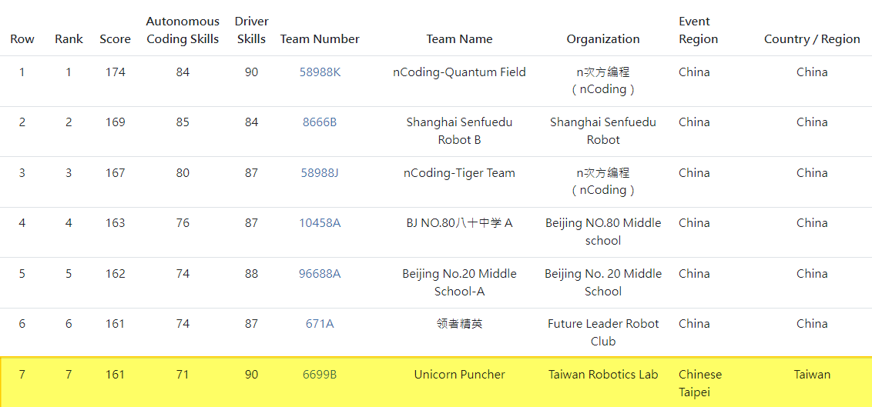This screenshot has width=872, height=407.
Task: Sort by the Rank column header
Action: pos(69,39)
